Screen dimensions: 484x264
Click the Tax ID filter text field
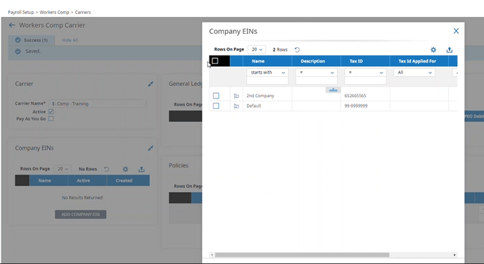coord(366,80)
